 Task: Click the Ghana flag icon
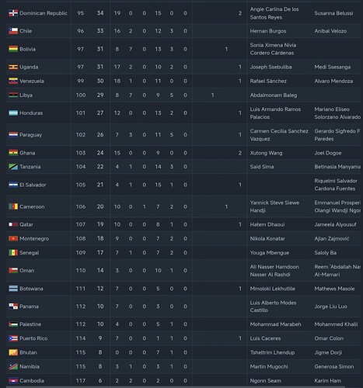point(13,153)
